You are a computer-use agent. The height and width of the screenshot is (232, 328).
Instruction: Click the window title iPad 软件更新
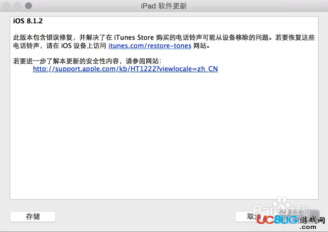point(164,6)
